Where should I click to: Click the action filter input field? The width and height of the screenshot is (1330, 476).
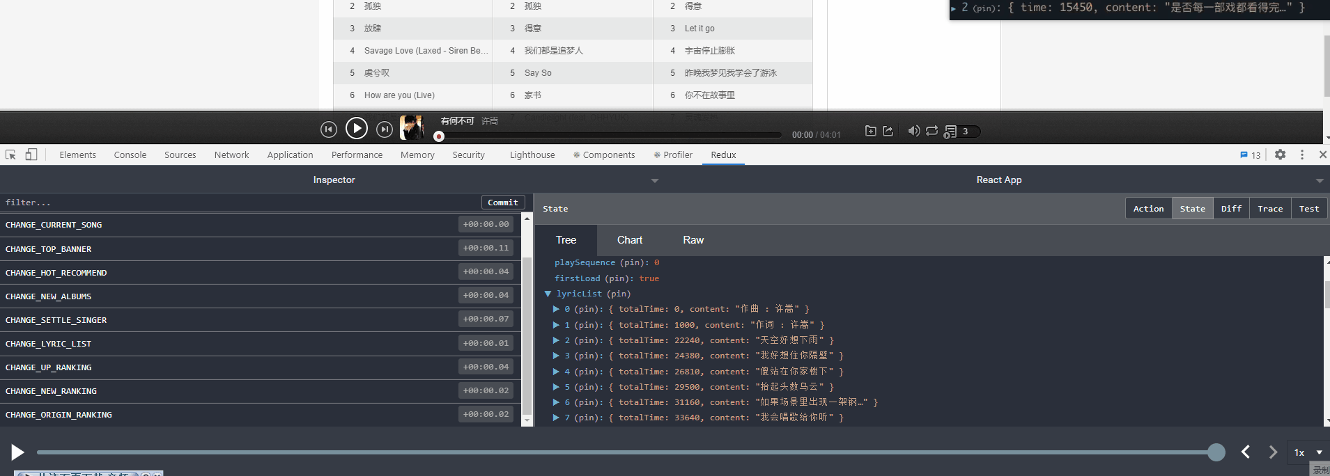pos(240,203)
